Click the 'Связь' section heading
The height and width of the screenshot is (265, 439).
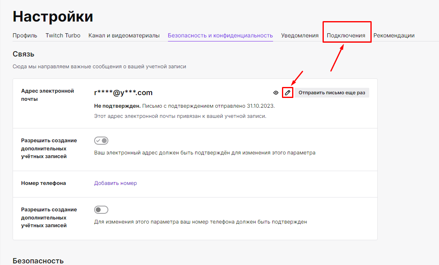click(24, 54)
